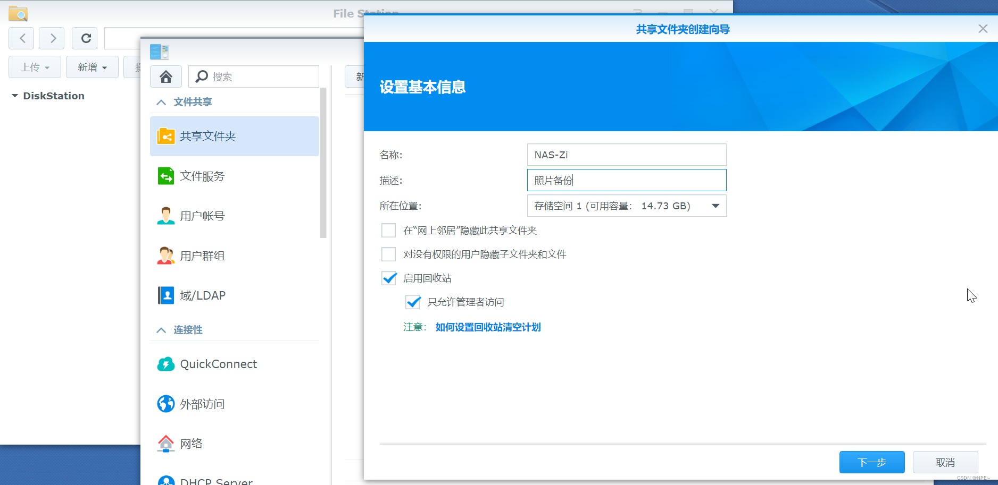Click the 用户帐号 person icon
998x485 pixels.
tap(166, 216)
